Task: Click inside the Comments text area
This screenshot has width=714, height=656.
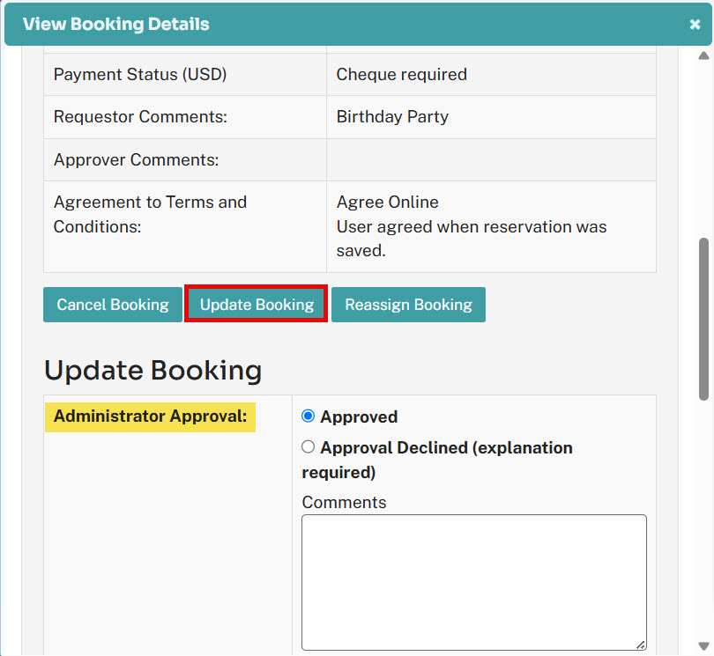Action: (474, 582)
